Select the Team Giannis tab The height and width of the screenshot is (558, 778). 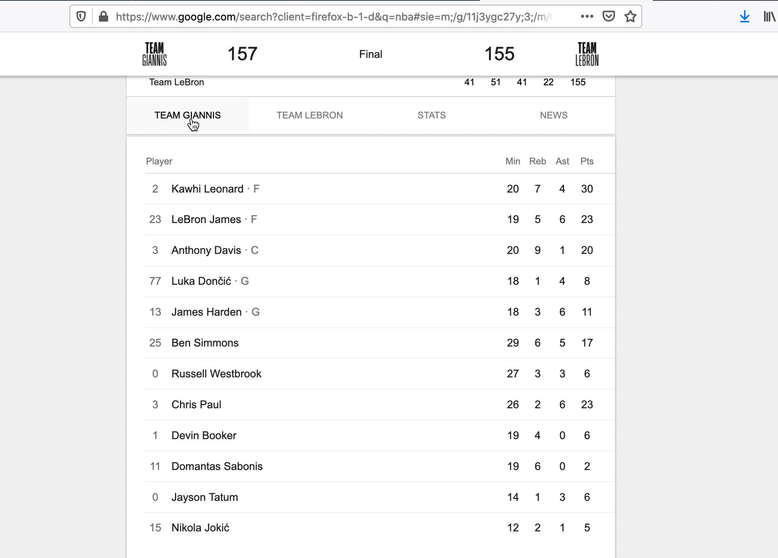pyautogui.click(x=187, y=115)
